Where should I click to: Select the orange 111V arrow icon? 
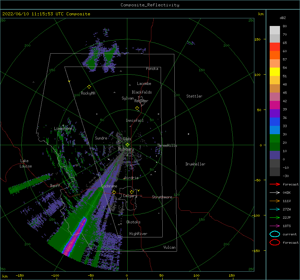click(275, 201)
